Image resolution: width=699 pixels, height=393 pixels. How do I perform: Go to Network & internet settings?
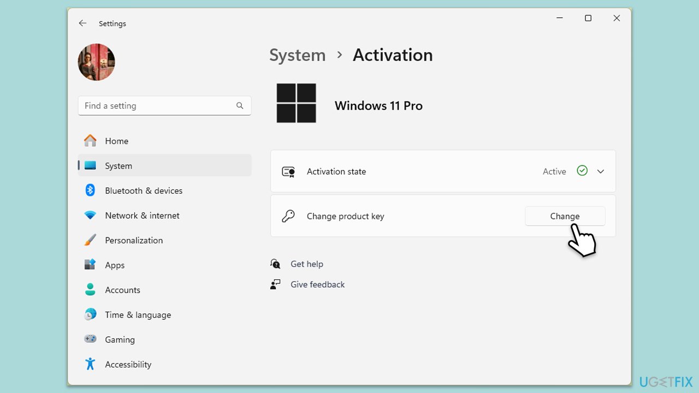coord(164,215)
